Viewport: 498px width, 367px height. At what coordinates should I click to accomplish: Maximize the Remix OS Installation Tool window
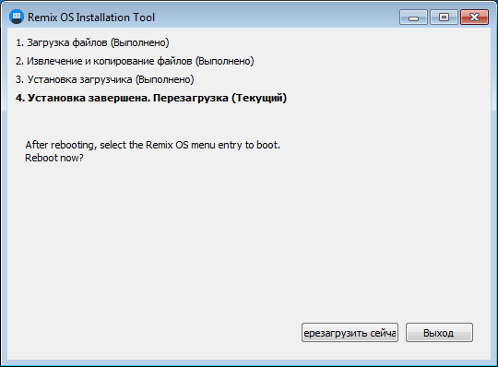click(x=444, y=18)
